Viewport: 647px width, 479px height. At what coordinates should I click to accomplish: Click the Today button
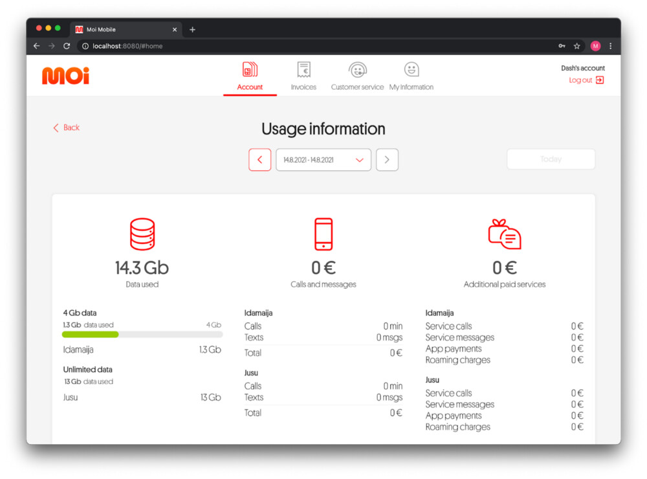[x=551, y=159]
